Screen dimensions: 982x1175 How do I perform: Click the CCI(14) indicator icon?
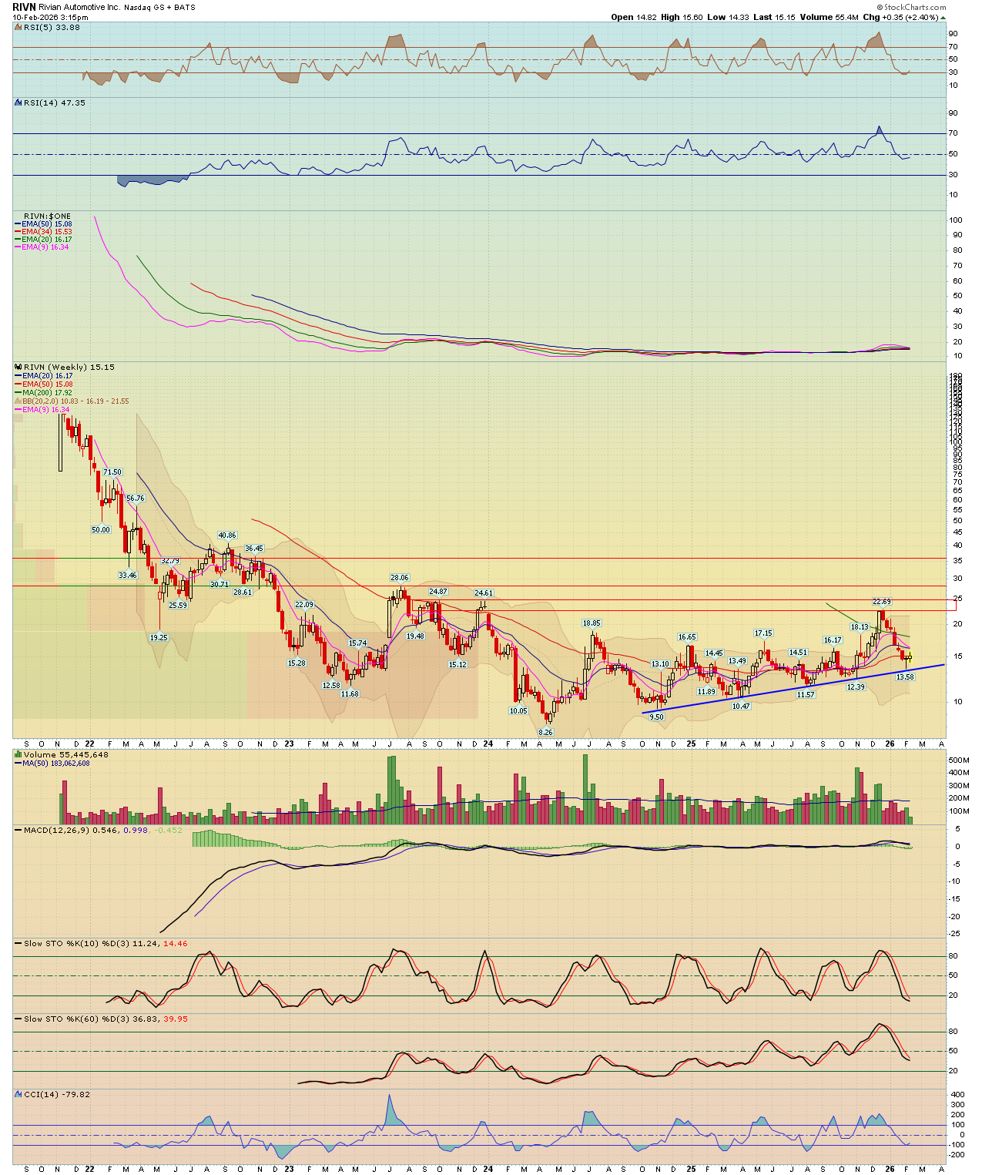coord(18,1094)
